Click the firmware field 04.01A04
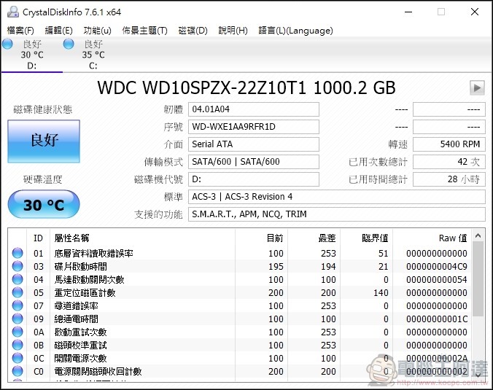 [254, 109]
